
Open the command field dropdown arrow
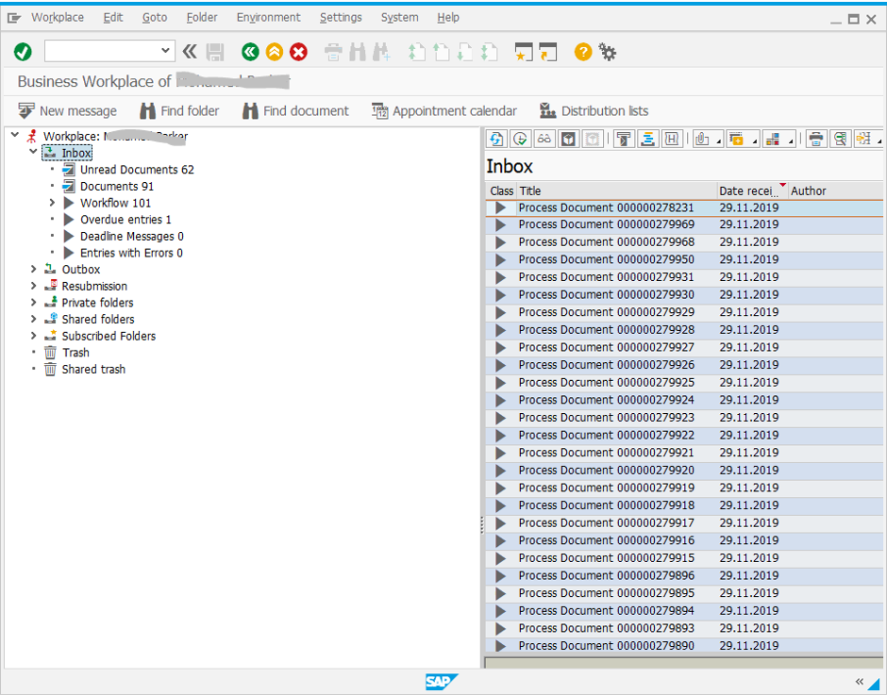pyautogui.click(x=165, y=50)
